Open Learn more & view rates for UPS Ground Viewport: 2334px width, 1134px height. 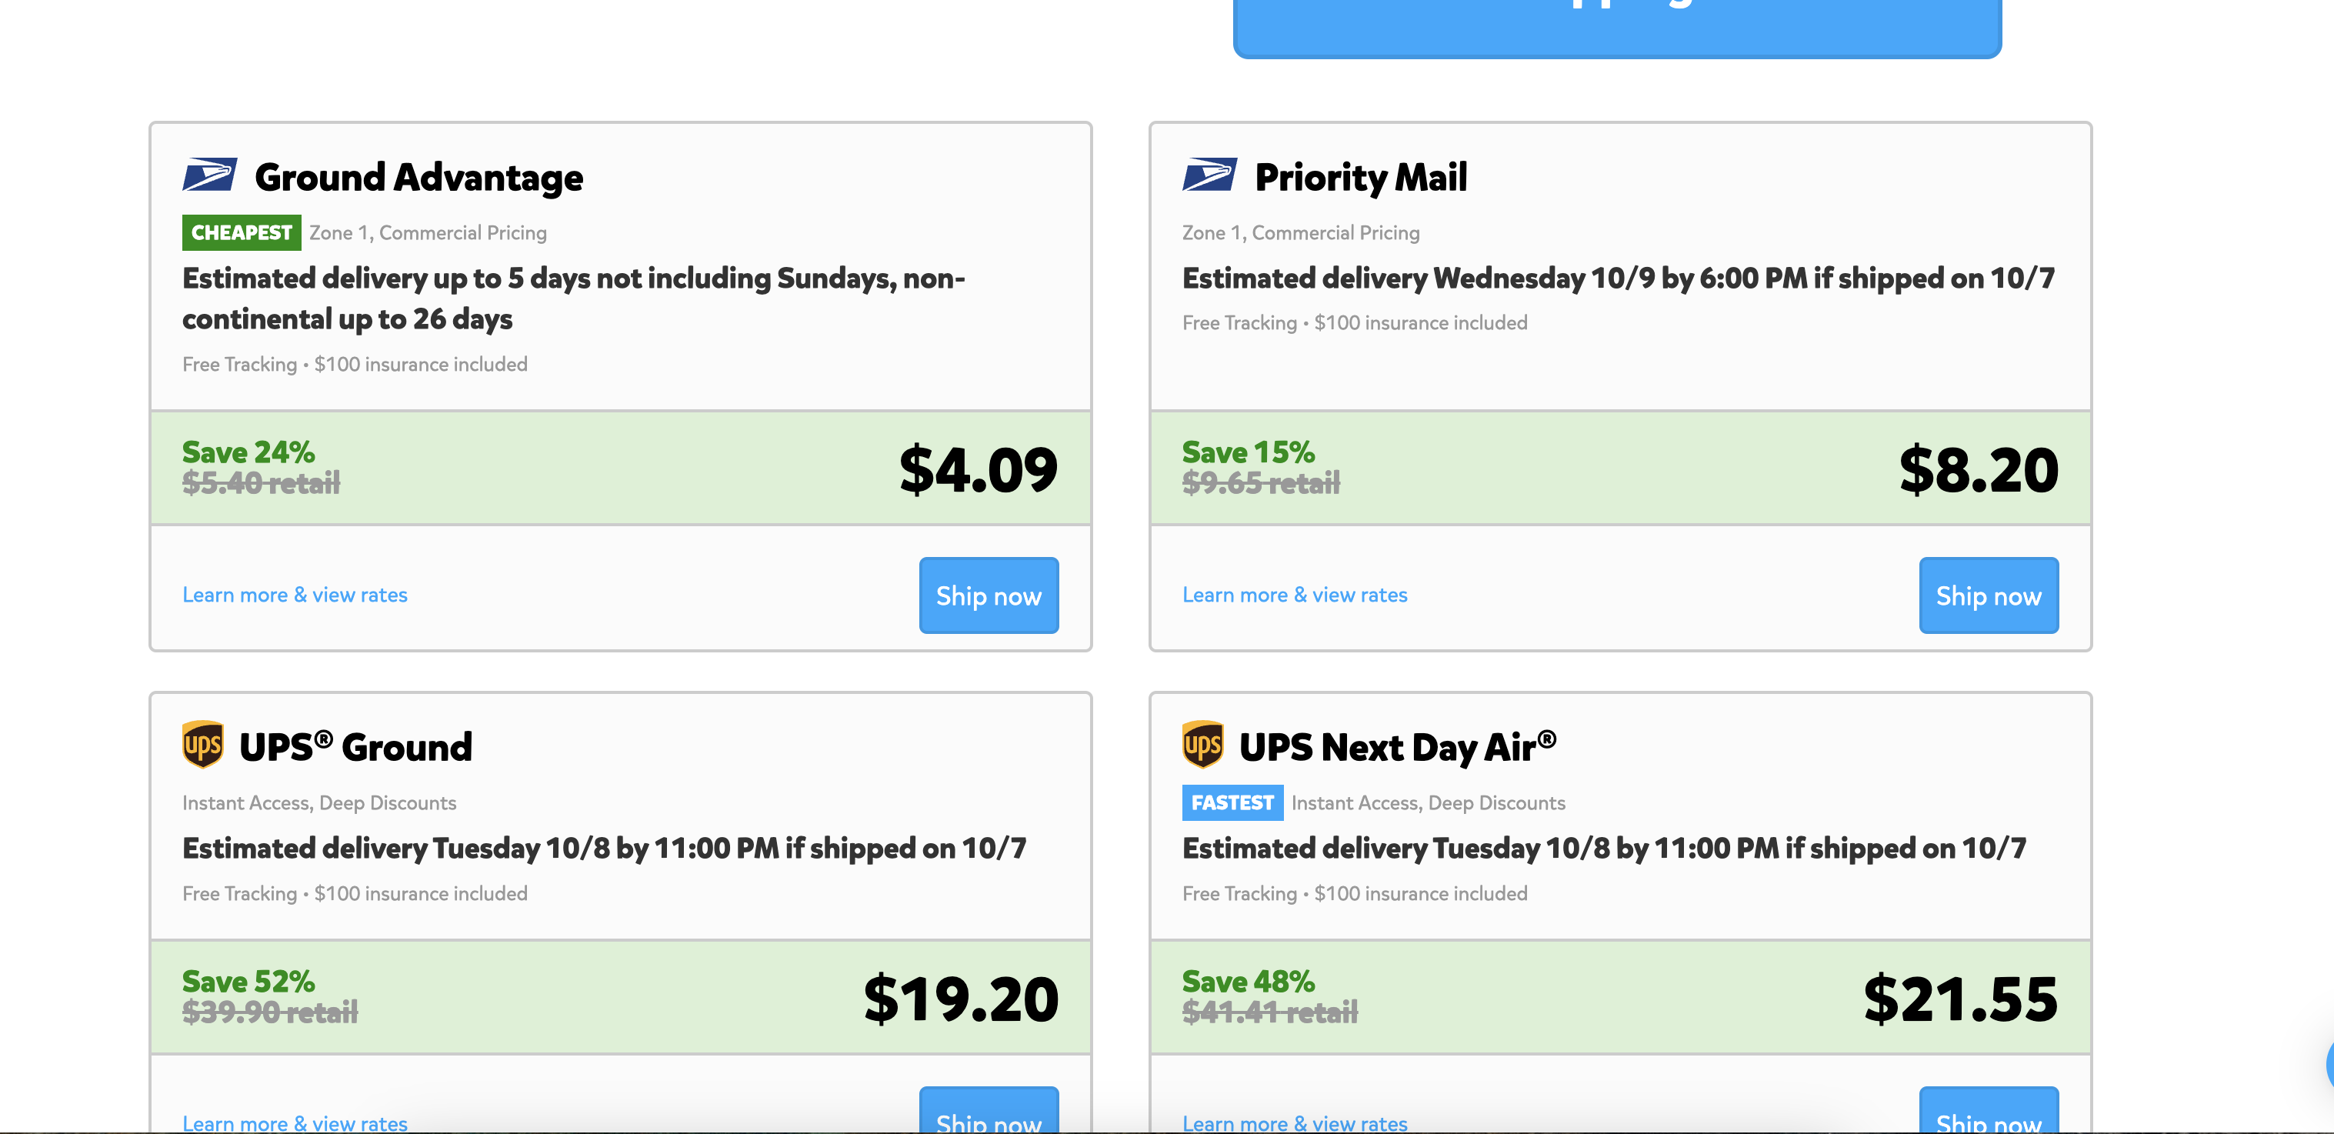pyautogui.click(x=295, y=1122)
